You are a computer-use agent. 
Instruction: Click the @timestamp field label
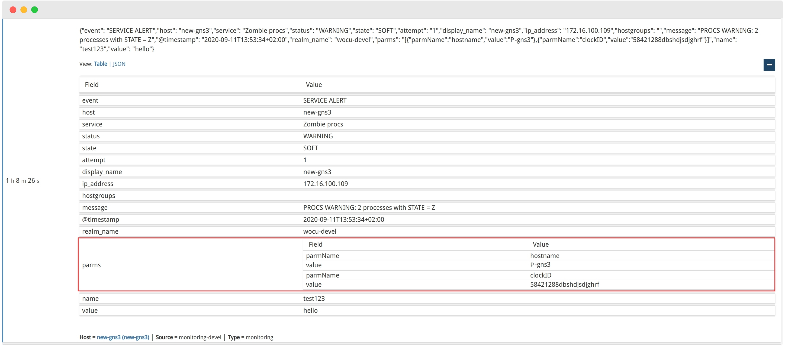pos(100,219)
